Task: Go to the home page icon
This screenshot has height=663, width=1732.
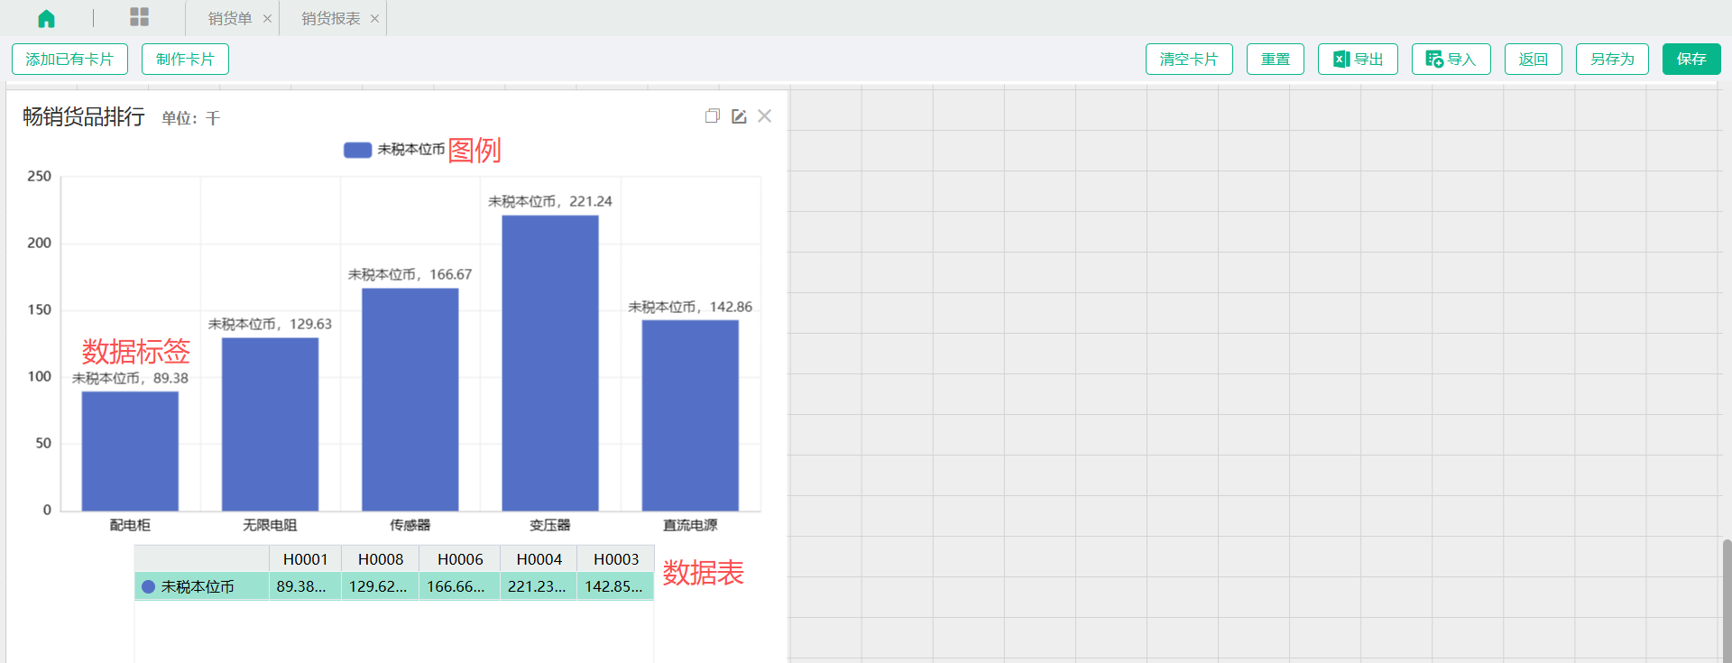Action: pos(46,18)
